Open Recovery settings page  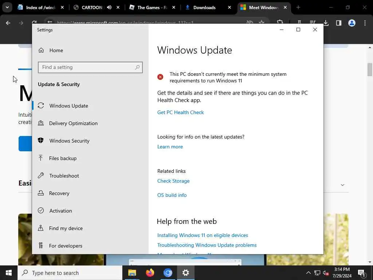click(x=59, y=193)
